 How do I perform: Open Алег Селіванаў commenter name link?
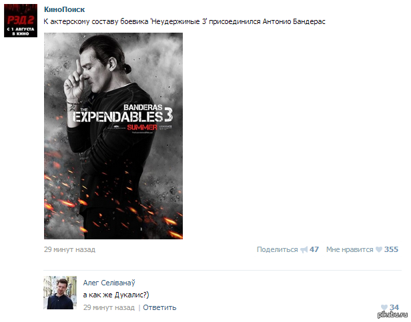[109, 283]
